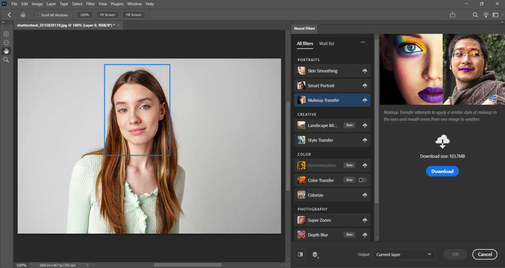505x268 pixels.
Task: Click the canvas horizontal scrollbar
Action: pos(187,265)
